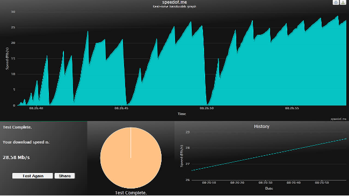This screenshot has height=196, width=349.
Task: Click 'Test Complete.' status in left panel
Action: tap(17, 127)
